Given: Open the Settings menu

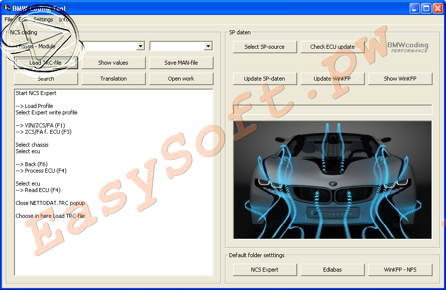Looking at the screenshot, I should pyautogui.click(x=43, y=19).
